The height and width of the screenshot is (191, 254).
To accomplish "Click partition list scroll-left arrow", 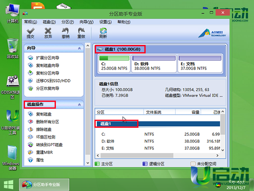I will pos(98,155).
